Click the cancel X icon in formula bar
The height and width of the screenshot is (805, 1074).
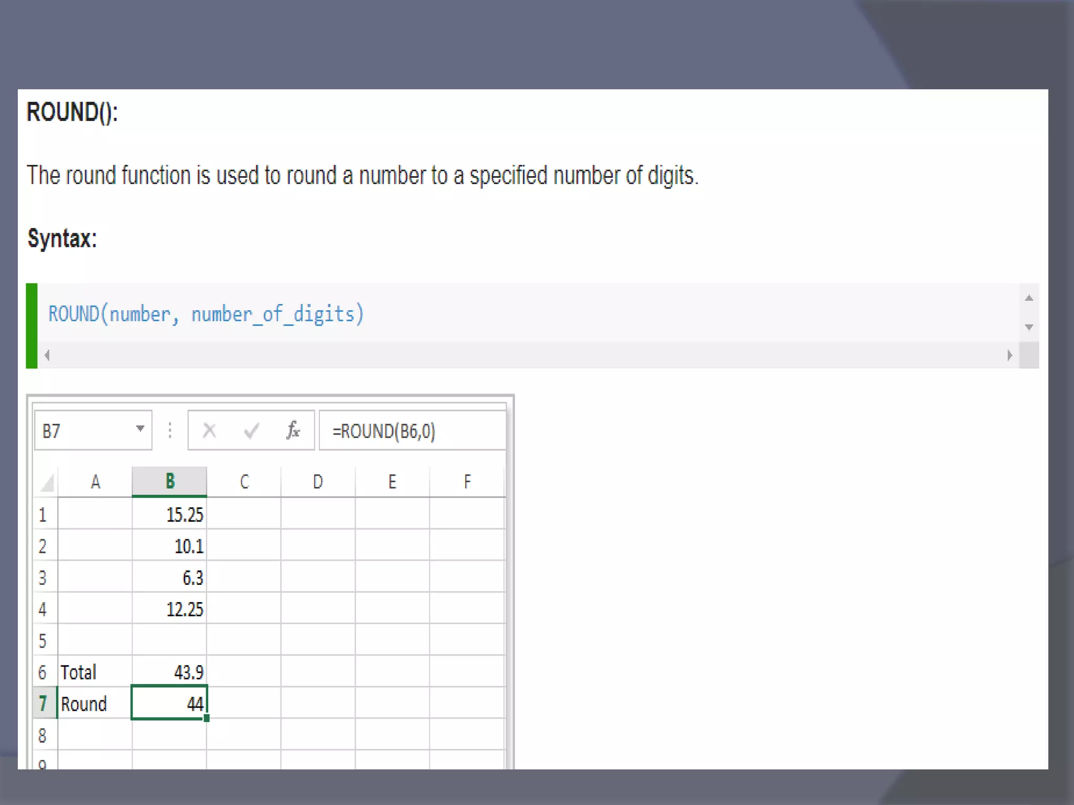209,431
